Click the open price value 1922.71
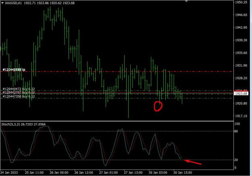The height and width of the screenshot is (176, 252). 30,3
